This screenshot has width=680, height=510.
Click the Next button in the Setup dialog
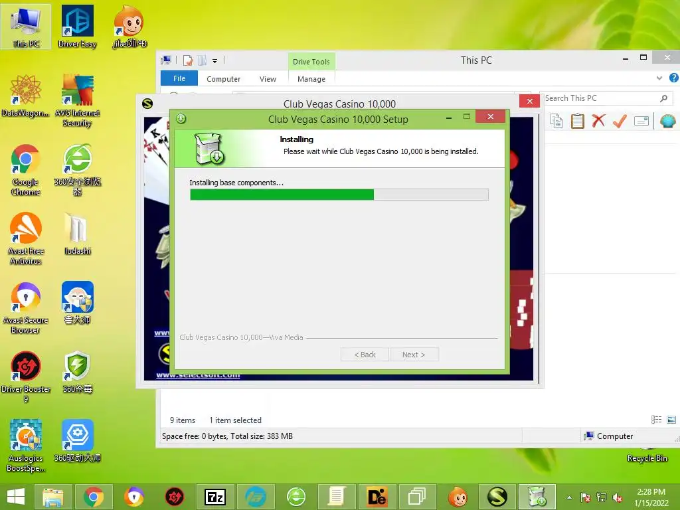414,355
